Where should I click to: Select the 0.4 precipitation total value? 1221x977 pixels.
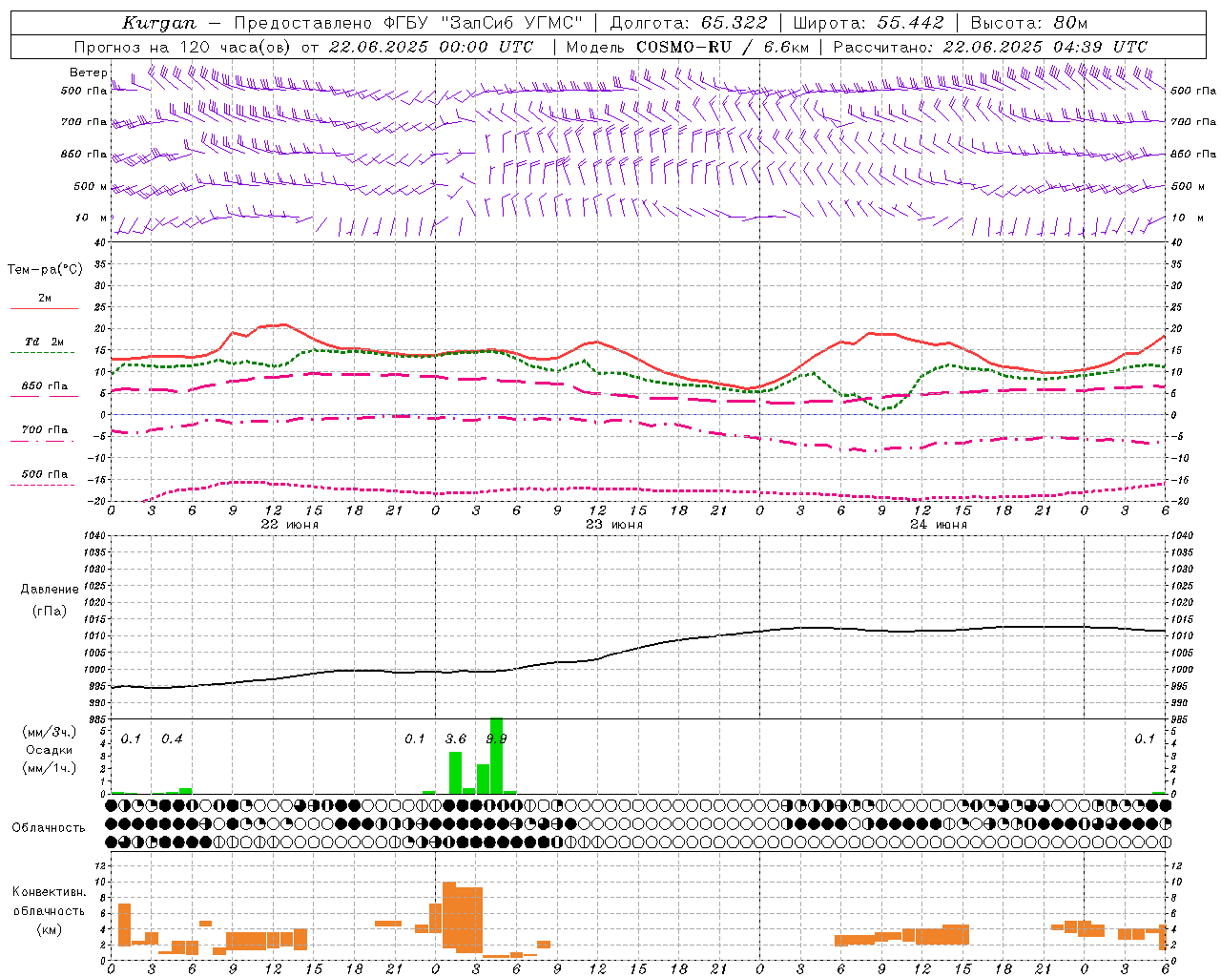(172, 738)
